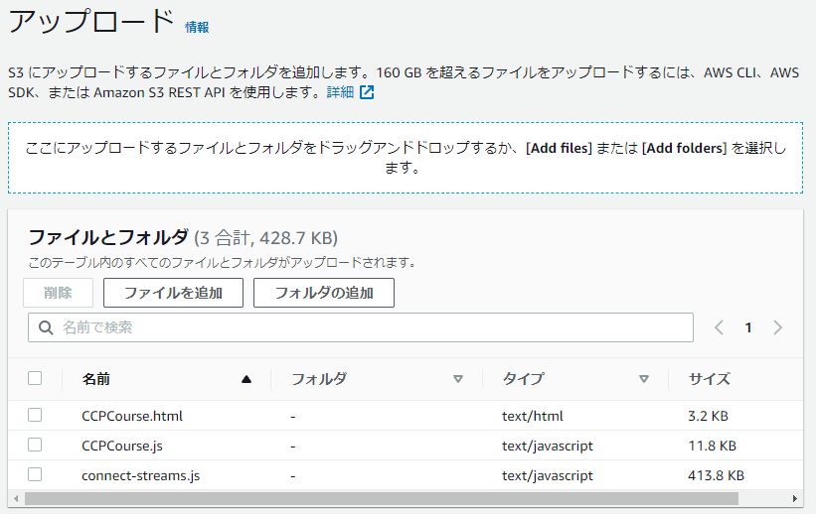The height and width of the screenshot is (514, 816).
Task: Click the external link icon after 詳細
Action: click(x=367, y=92)
